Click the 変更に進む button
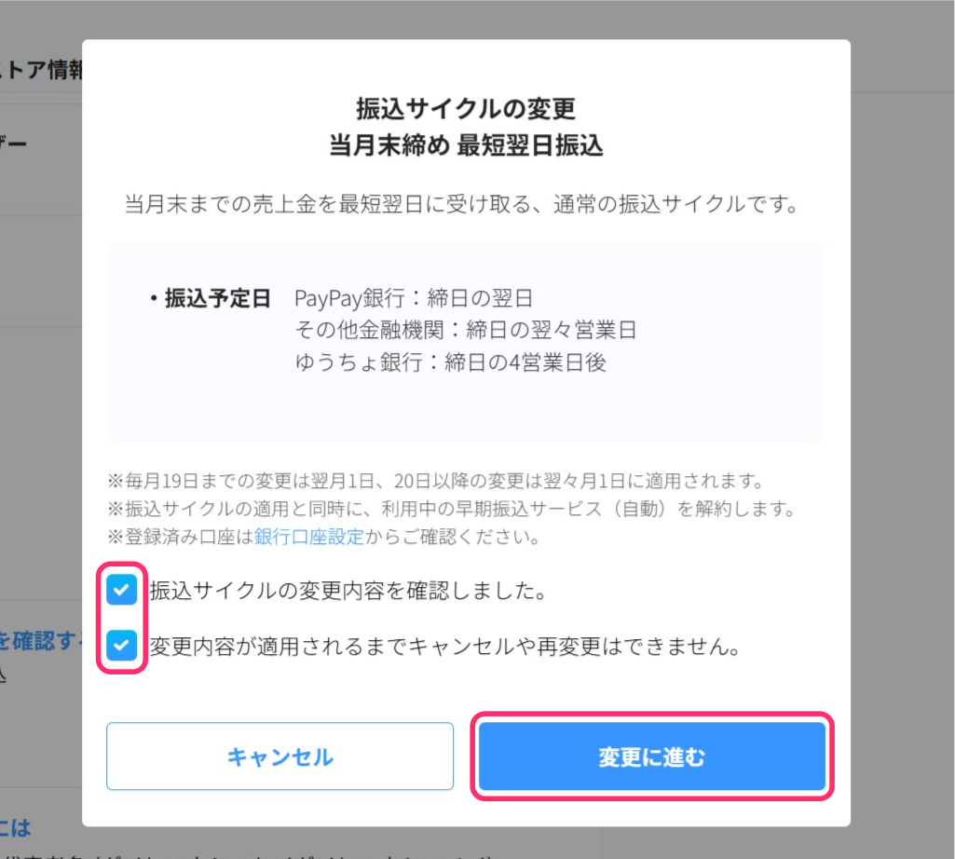955x859 pixels. 651,756
